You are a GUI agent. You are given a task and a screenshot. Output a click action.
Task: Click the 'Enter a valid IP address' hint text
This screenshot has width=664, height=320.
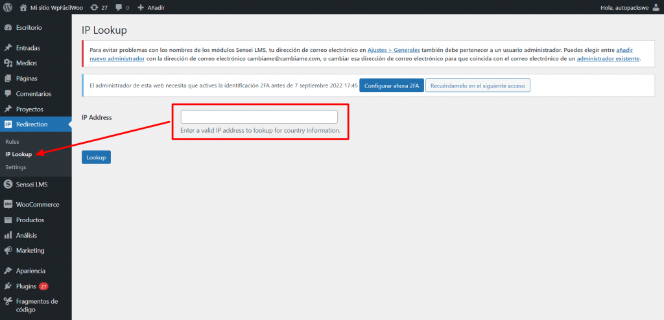pos(261,130)
